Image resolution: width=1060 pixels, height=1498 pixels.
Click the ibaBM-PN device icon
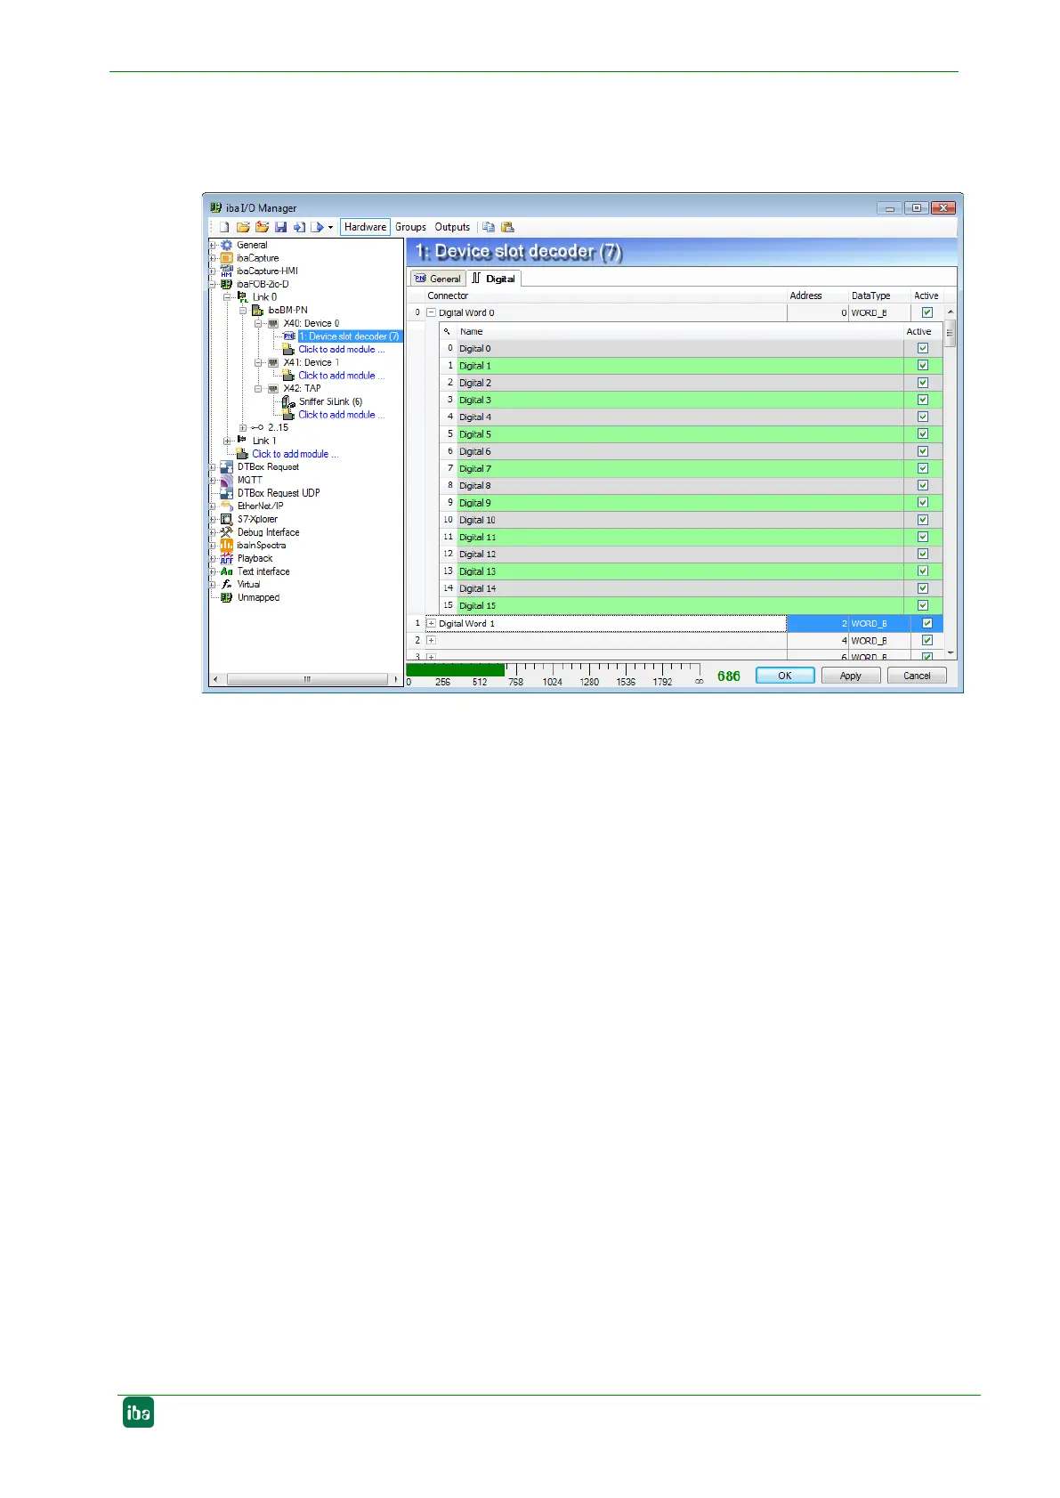point(257,310)
